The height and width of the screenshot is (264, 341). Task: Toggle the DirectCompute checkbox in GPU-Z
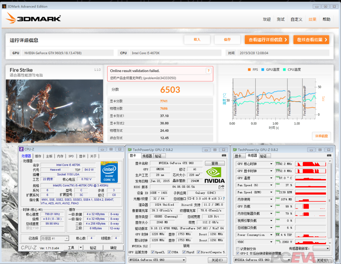[x=198, y=252]
